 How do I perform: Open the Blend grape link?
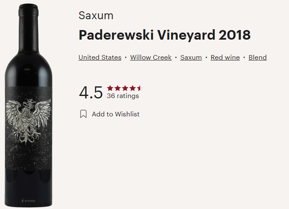pos(257,57)
